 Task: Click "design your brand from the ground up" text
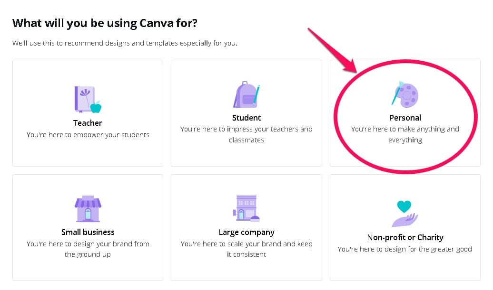[x=88, y=249]
